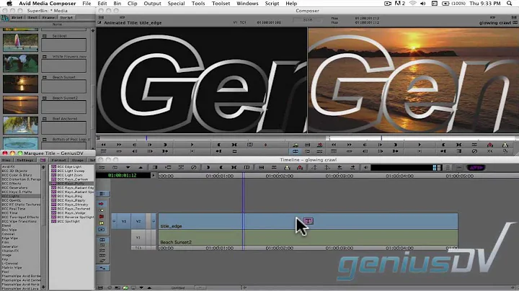Play the source monitor clip
519x291 pixels.
[192, 145]
